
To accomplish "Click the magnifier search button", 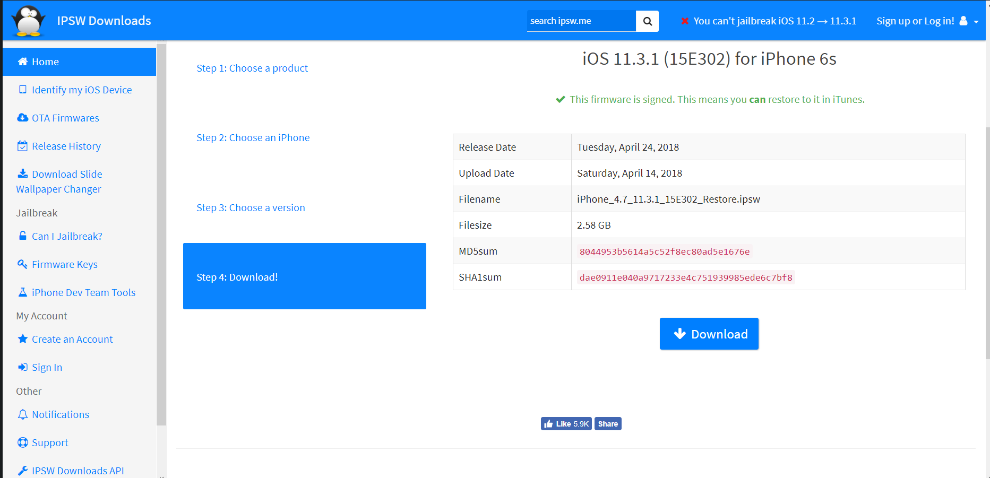I will (x=648, y=21).
